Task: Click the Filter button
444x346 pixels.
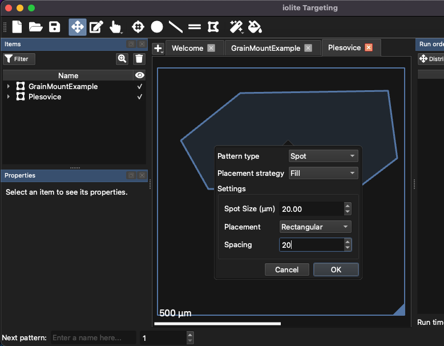Action: (x=19, y=59)
